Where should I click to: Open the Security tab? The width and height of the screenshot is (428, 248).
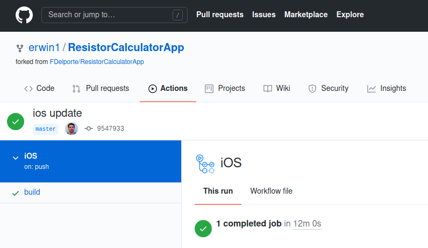pos(328,88)
